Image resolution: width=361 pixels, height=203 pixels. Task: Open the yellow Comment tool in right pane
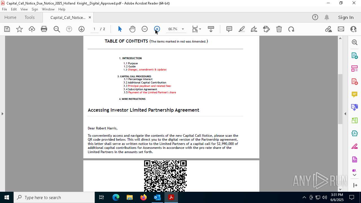(355, 94)
